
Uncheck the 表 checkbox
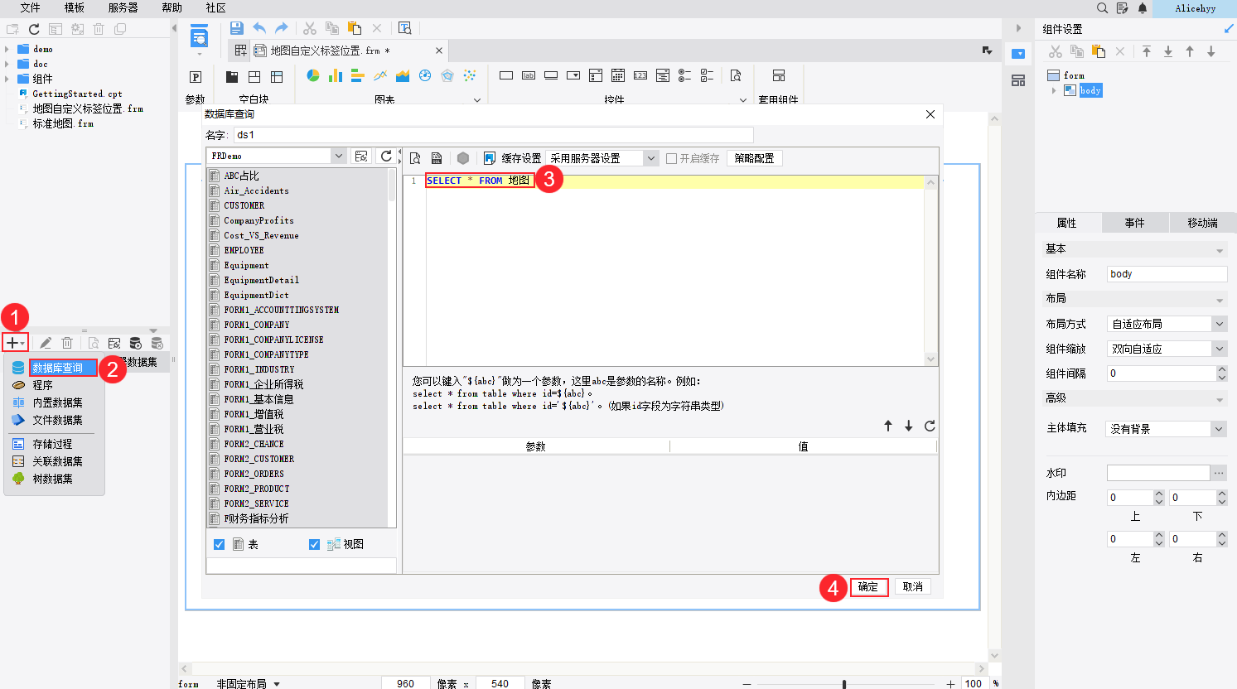click(220, 544)
